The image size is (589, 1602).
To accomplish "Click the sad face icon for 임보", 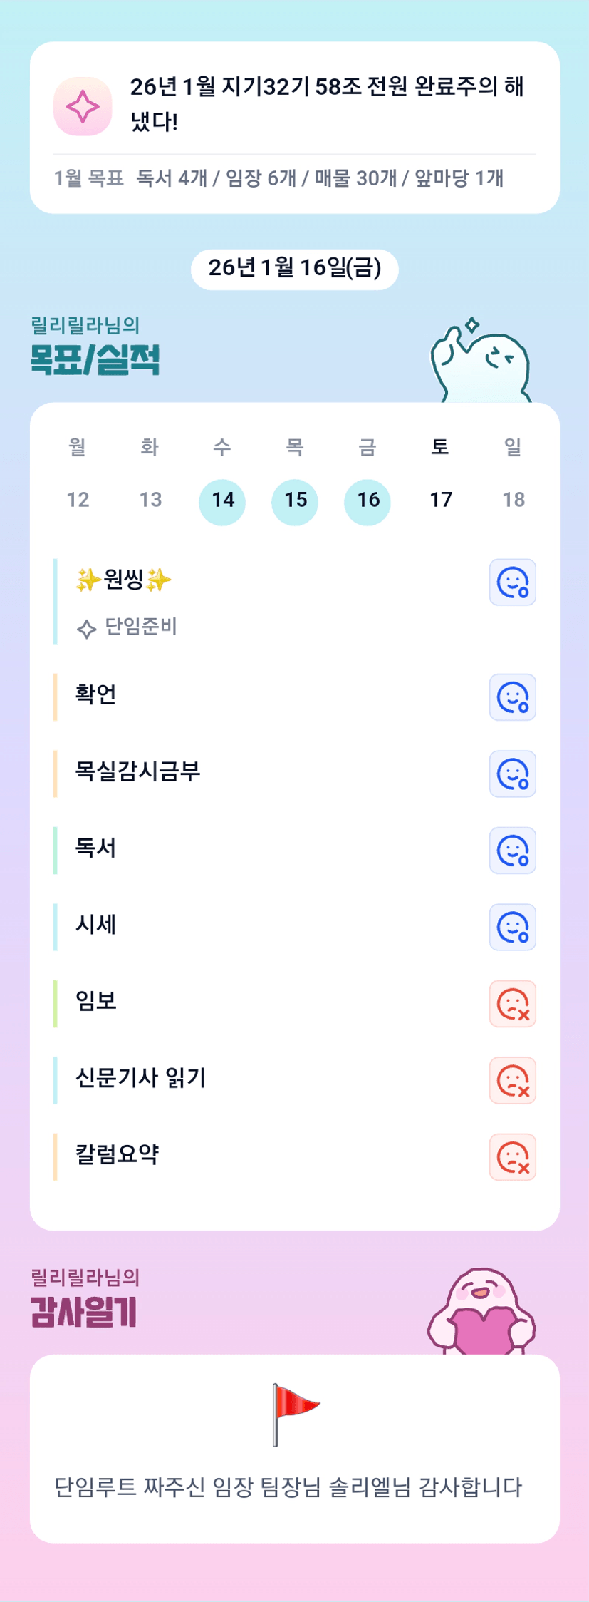I will pos(512,1004).
